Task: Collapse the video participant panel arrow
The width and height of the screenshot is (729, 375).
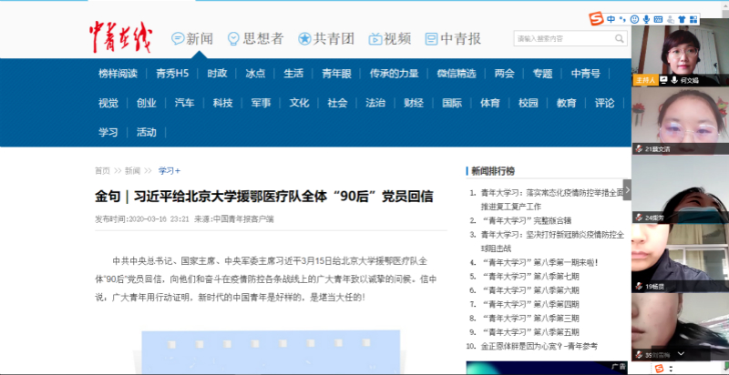Action: [627, 190]
